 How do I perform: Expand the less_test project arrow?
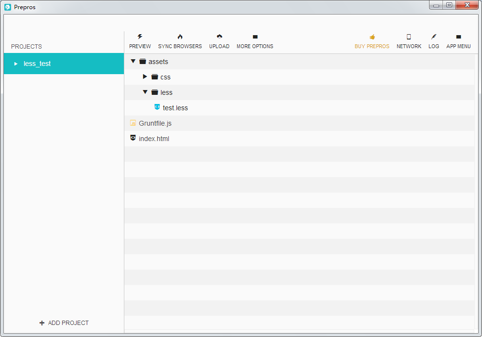[16, 64]
